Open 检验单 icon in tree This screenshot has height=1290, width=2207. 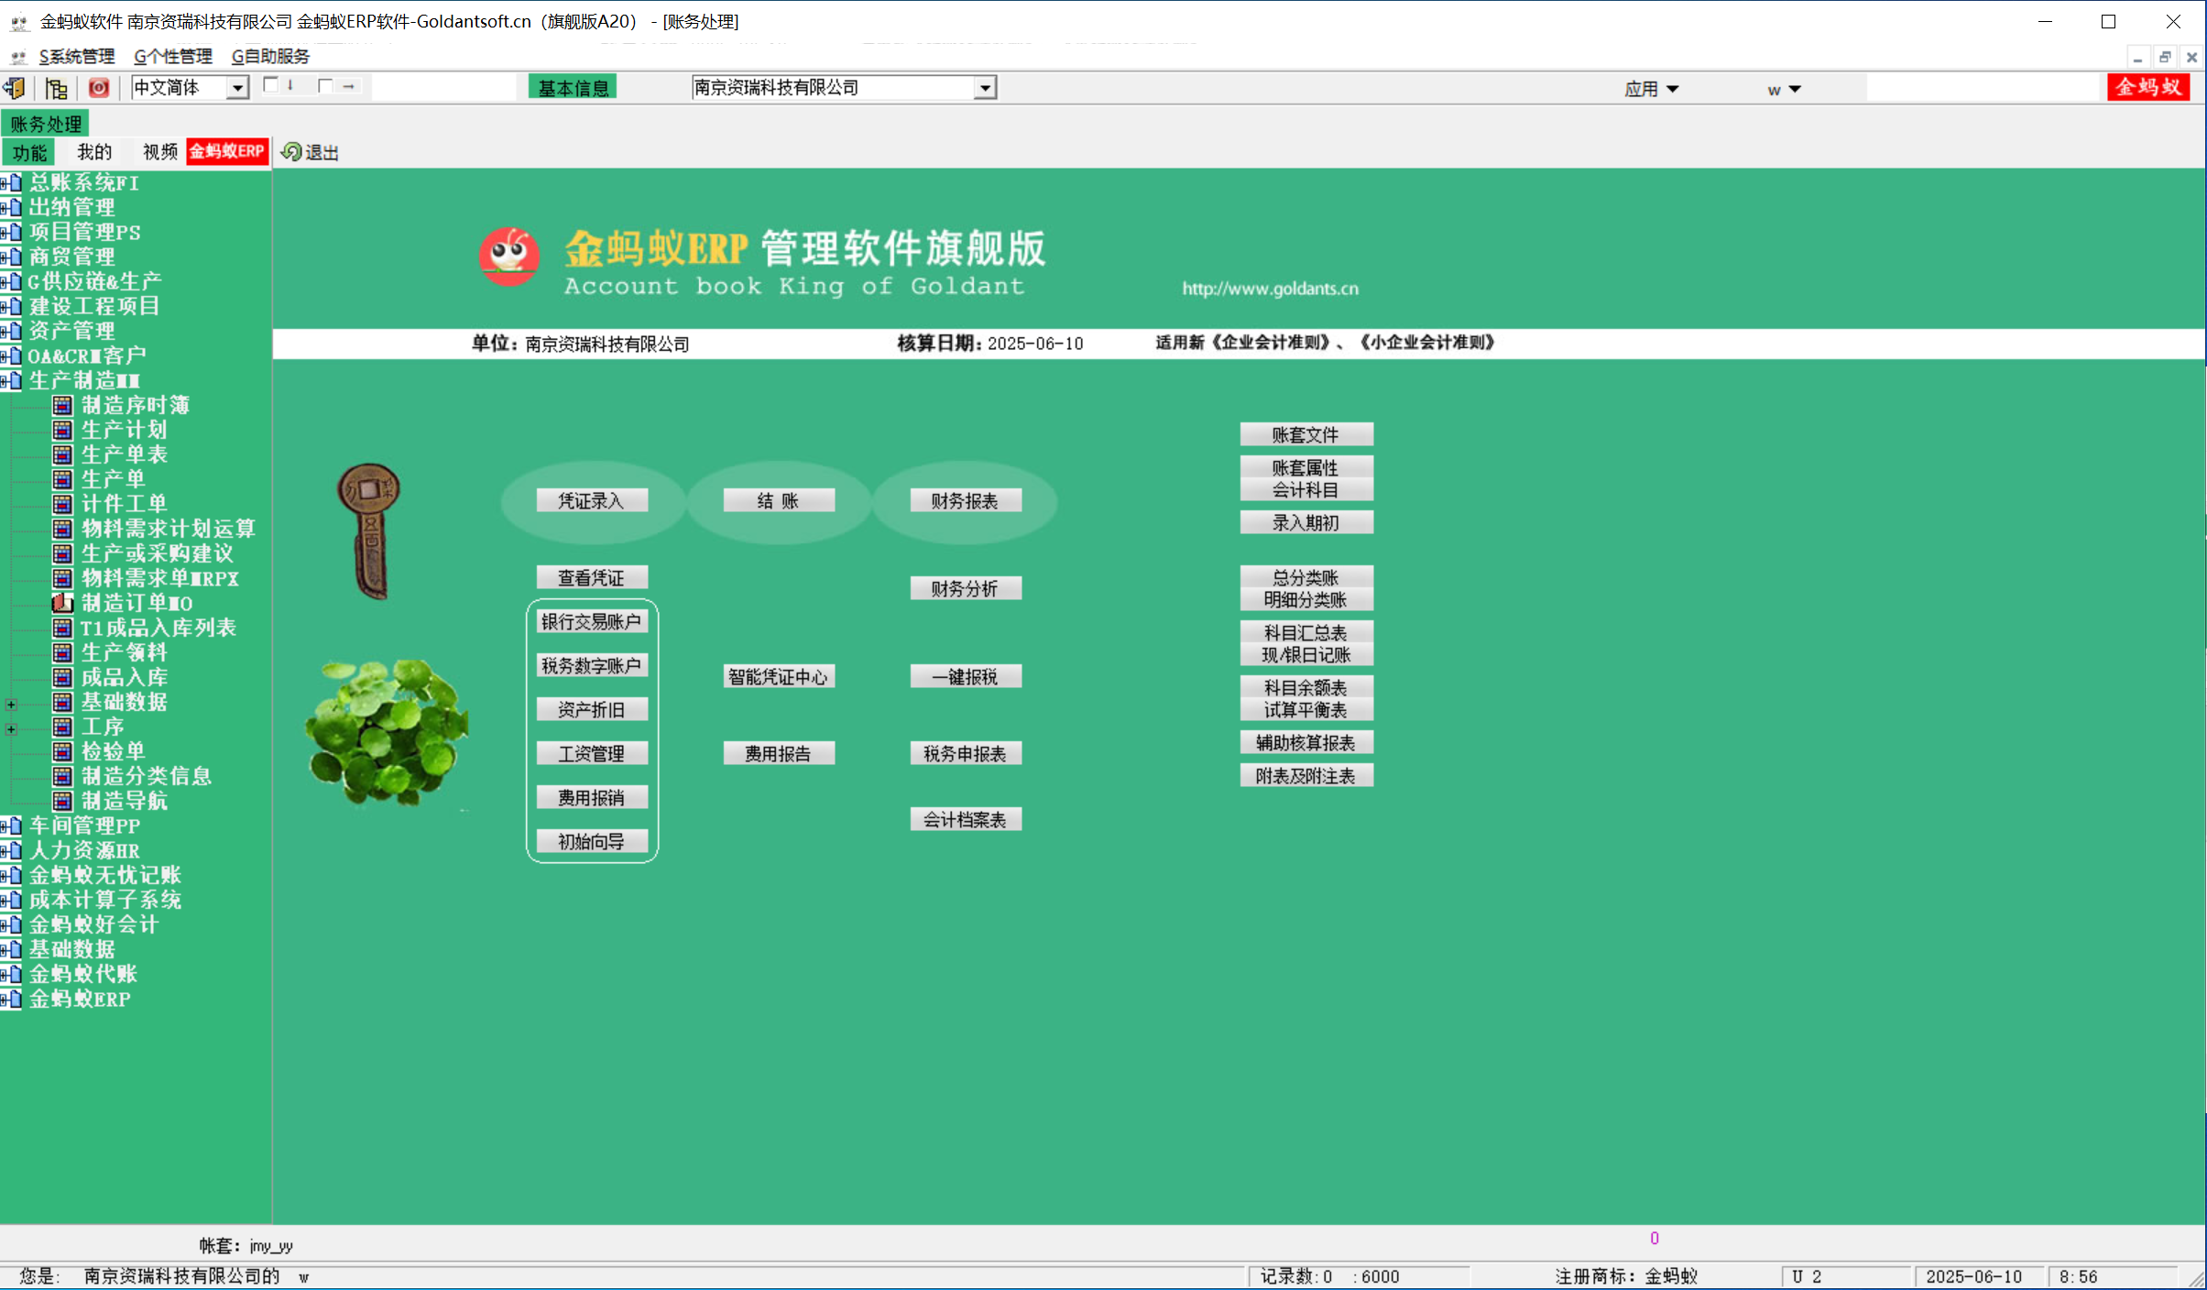tap(62, 751)
